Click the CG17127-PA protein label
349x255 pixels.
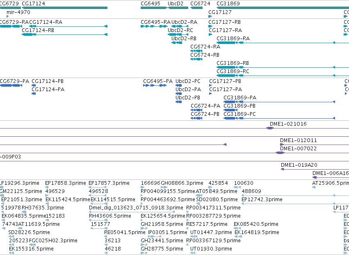(226, 90)
